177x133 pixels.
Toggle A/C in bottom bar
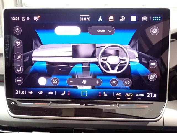click(118, 95)
